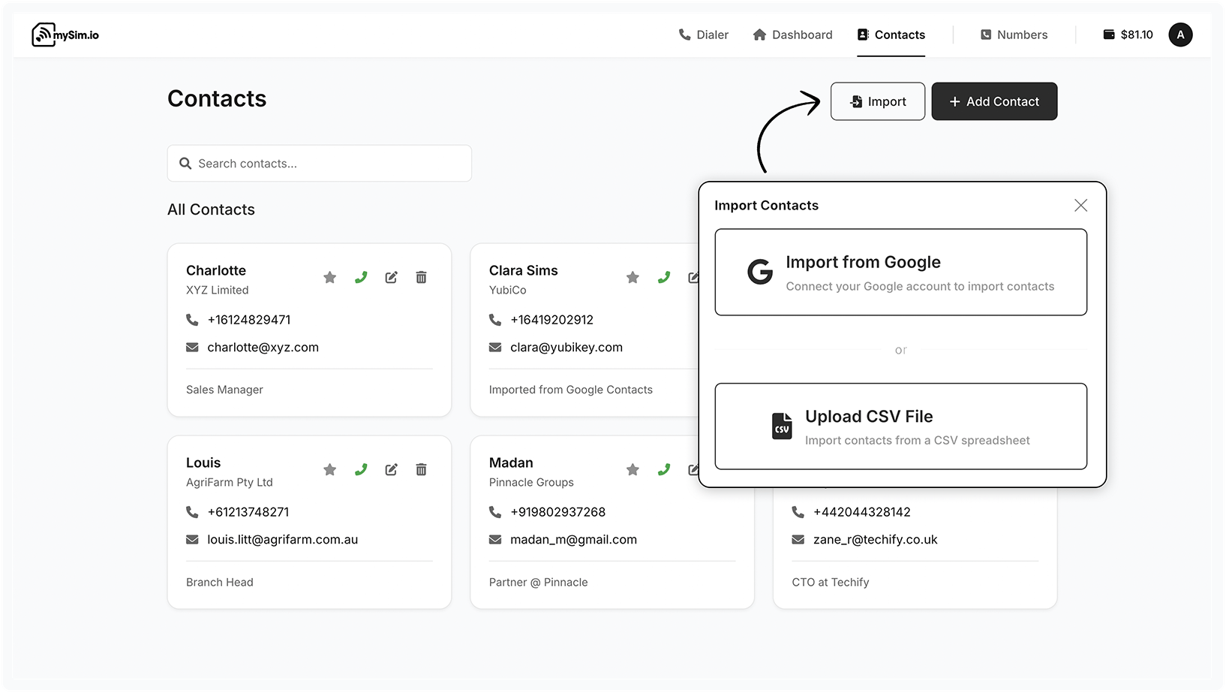
Task: Click Louis's number +61213748271
Action: pos(248,512)
